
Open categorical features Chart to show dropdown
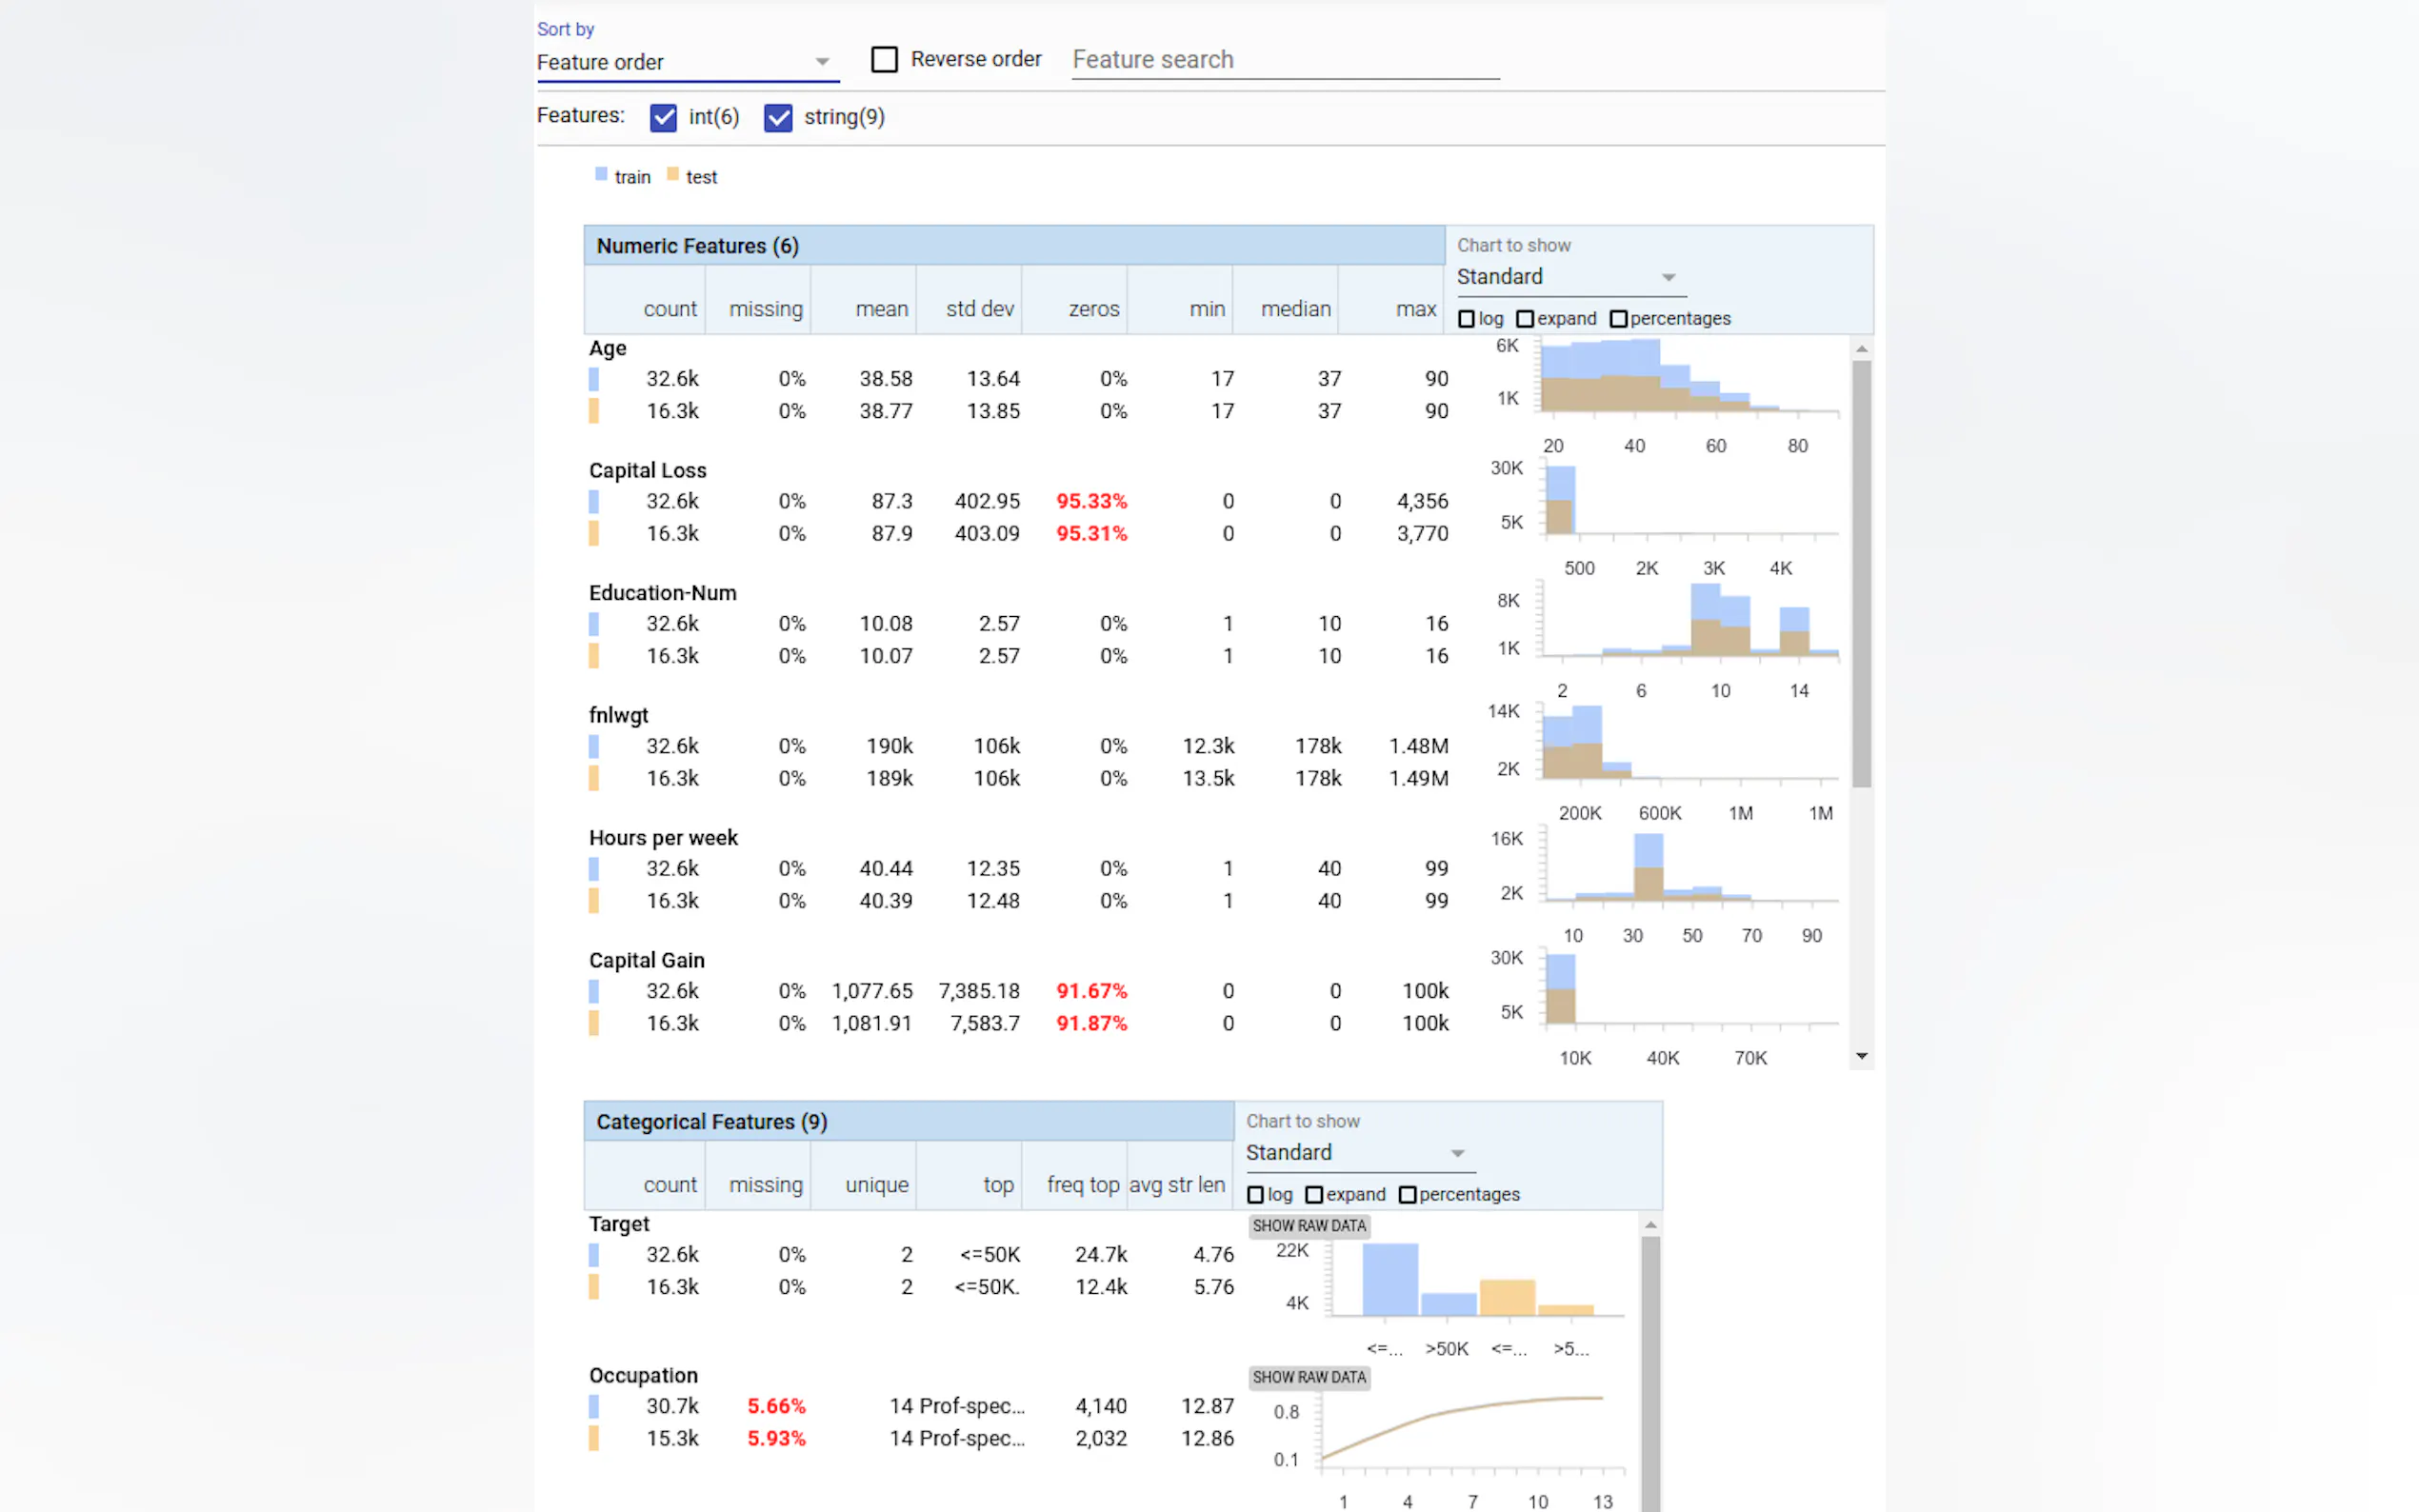1357,1153
